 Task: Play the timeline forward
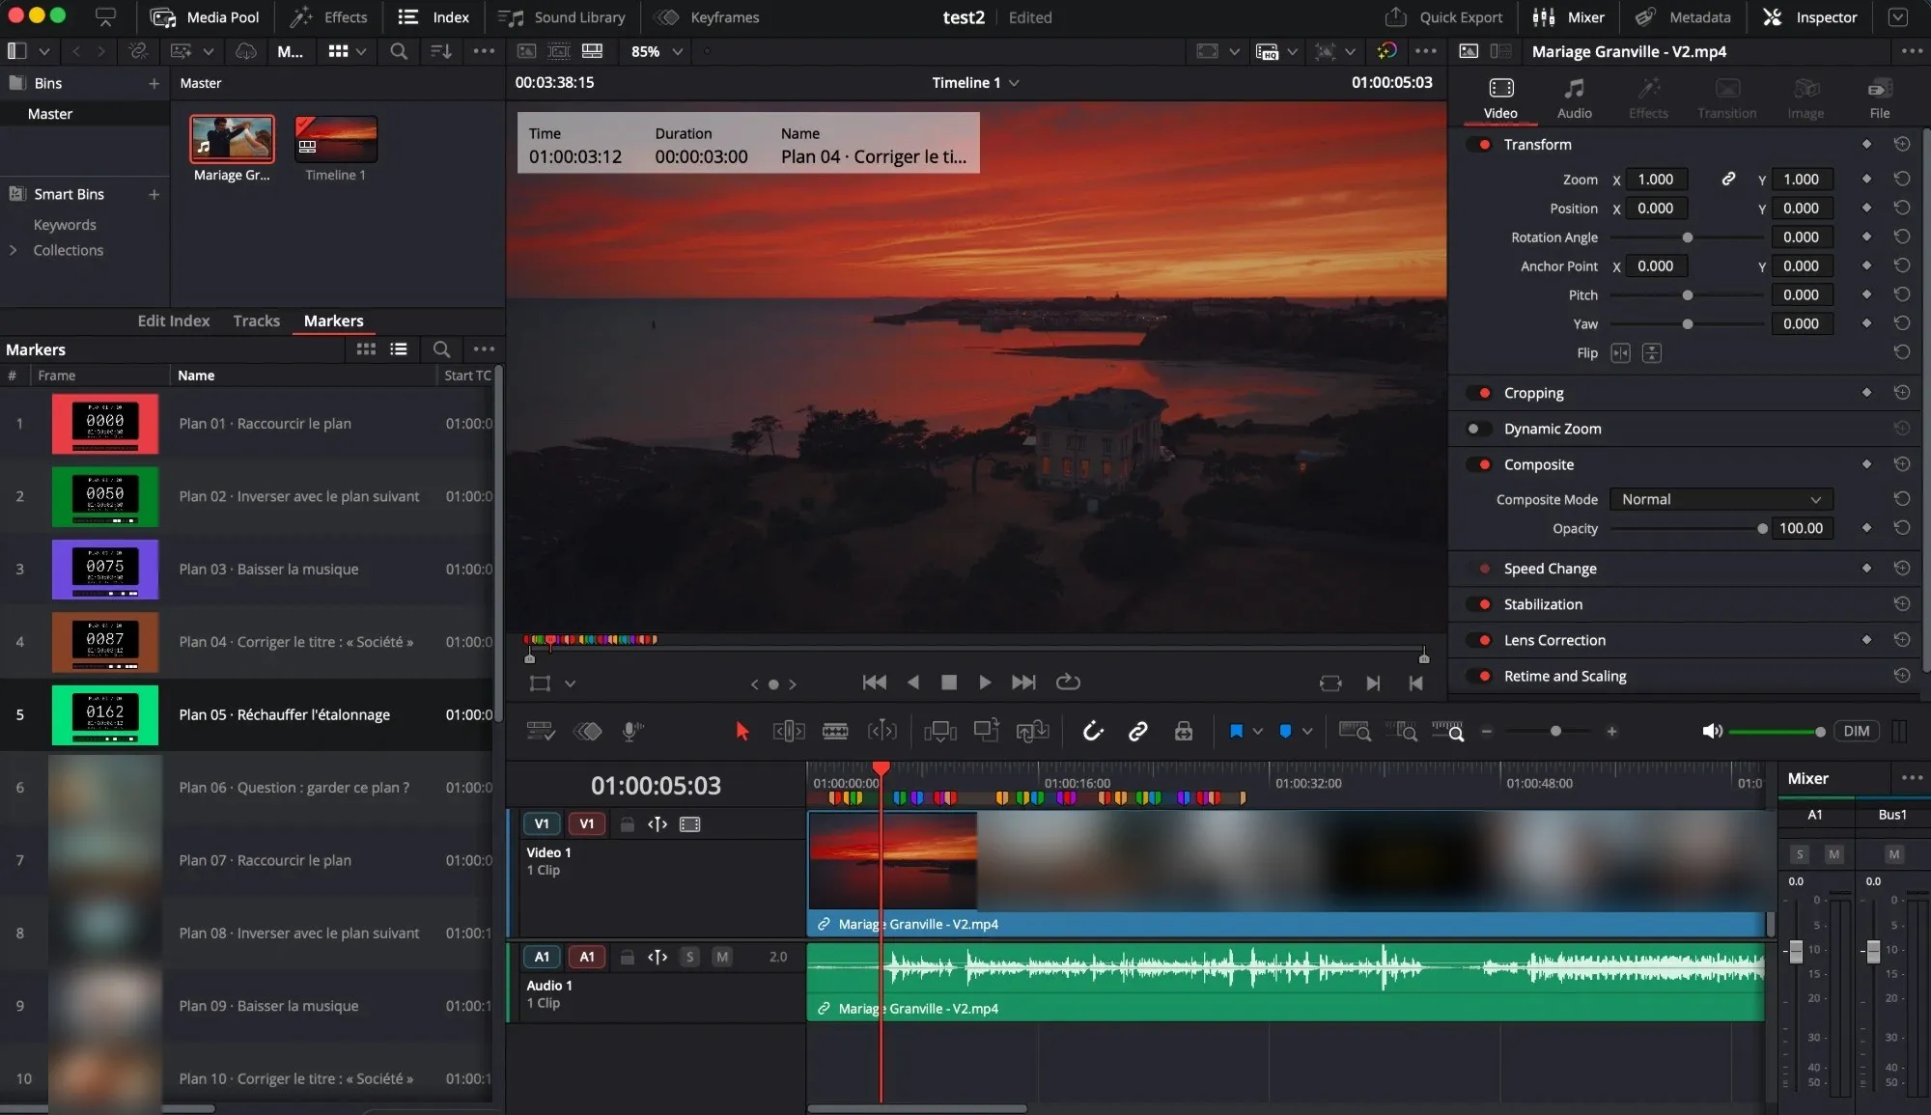click(984, 683)
